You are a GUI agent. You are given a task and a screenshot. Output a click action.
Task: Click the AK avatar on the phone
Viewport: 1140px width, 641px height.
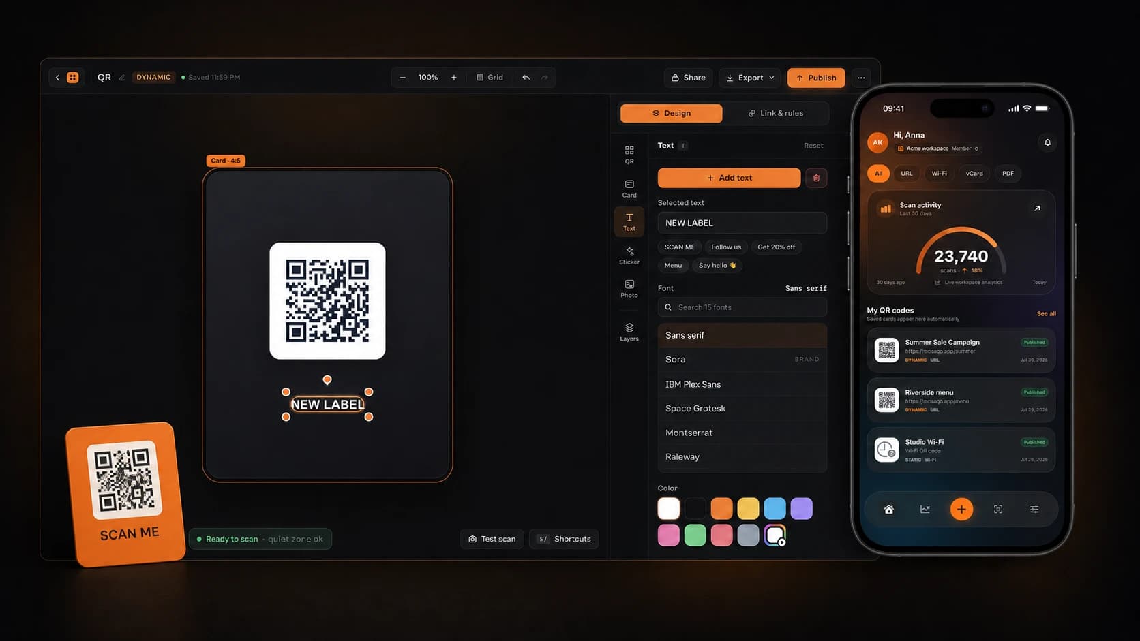(x=877, y=142)
